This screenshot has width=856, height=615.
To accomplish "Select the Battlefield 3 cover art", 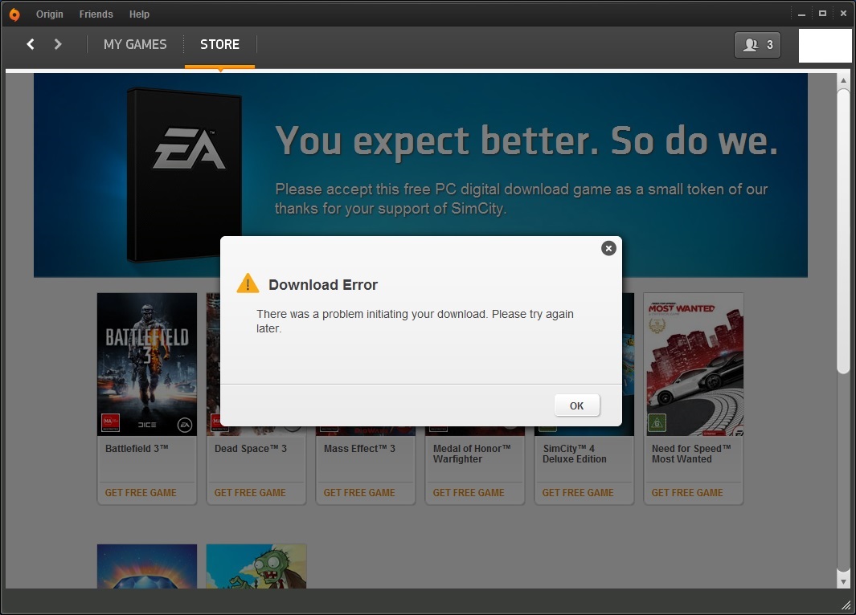I will coord(147,365).
